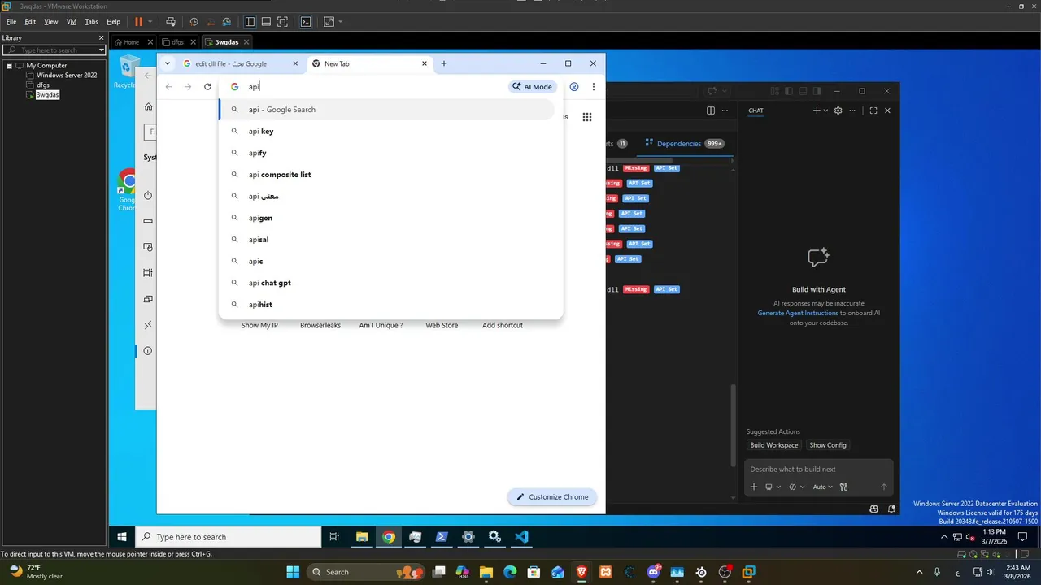Open the Chrome profile avatar icon
The image size is (1041, 585).
click(574, 87)
